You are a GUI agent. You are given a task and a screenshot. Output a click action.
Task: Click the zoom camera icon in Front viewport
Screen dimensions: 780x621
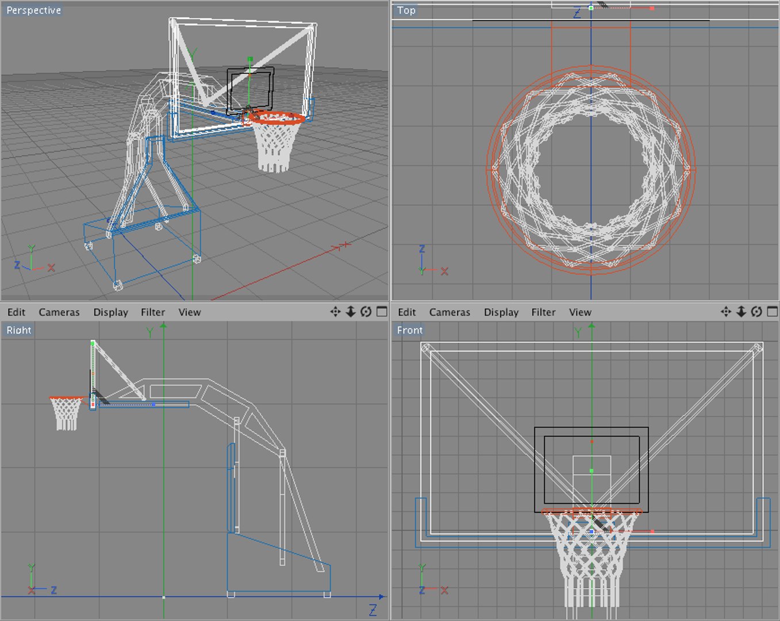tap(741, 312)
